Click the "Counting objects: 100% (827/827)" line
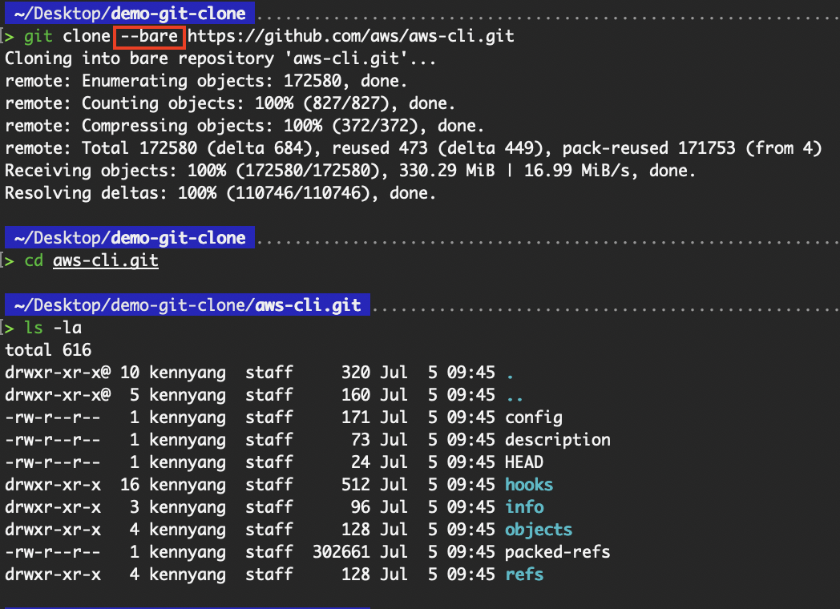The width and height of the screenshot is (840, 609). tap(230, 103)
